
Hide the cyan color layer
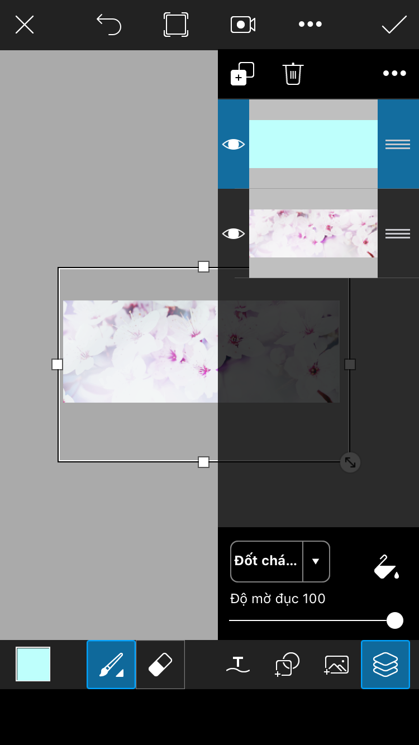[x=234, y=144]
